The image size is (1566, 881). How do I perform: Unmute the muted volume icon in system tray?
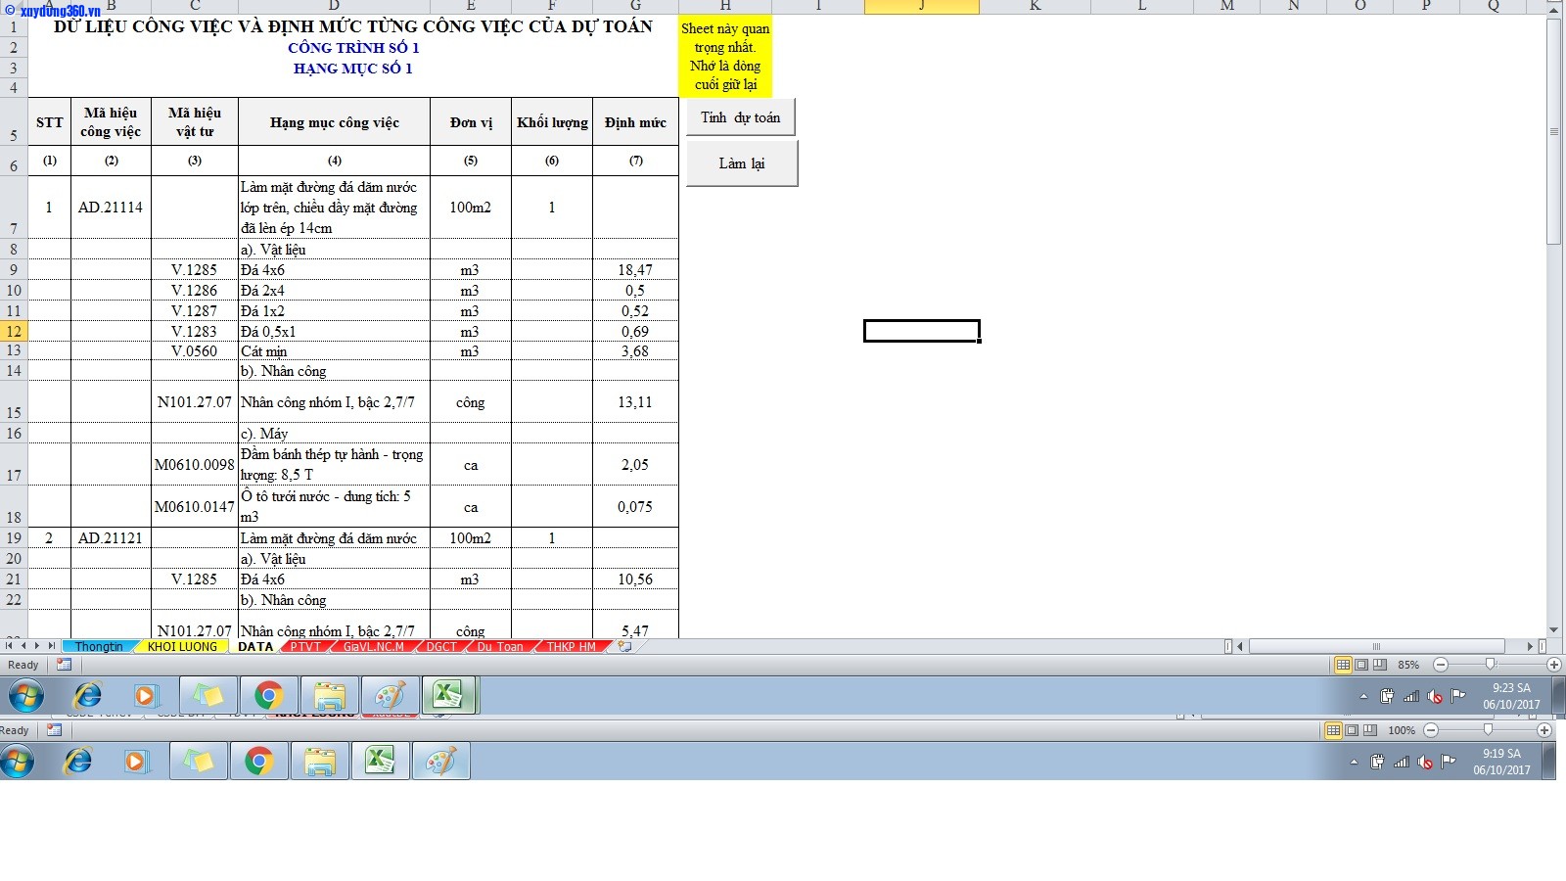coord(1434,697)
